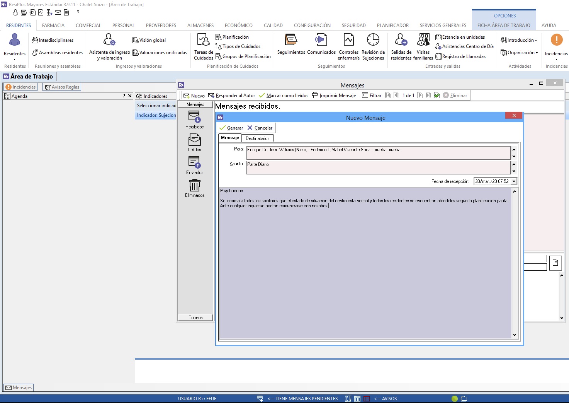Click the Asunto input field
This screenshot has width=569, height=403.
click(x=379, y=167)
